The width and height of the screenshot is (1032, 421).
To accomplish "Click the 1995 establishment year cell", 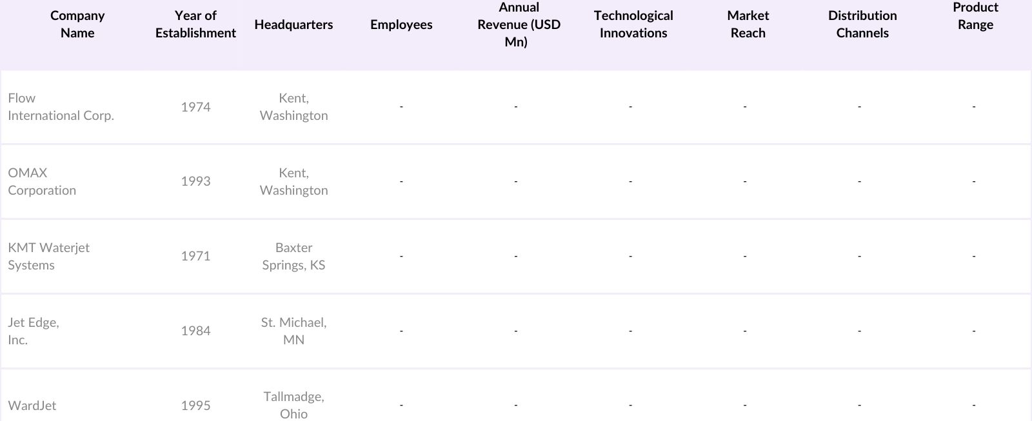I will pyautogui.click(x=195, y=406).
